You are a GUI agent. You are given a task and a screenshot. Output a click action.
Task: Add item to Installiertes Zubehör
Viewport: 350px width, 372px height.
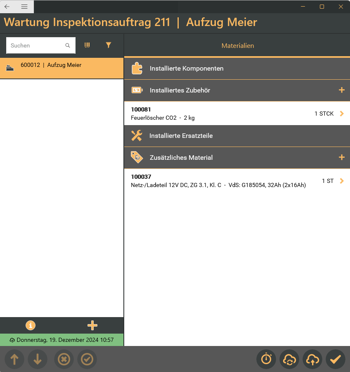[341, 90]
